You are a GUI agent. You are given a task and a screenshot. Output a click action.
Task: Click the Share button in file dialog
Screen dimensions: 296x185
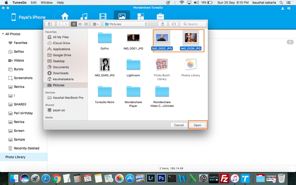pyautogui.click(x=163, y=24)
